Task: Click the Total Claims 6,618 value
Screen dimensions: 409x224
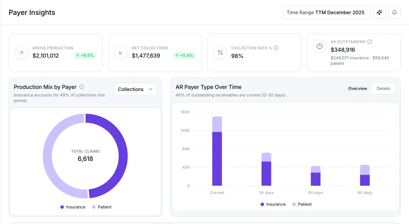Action: [85, 159]
